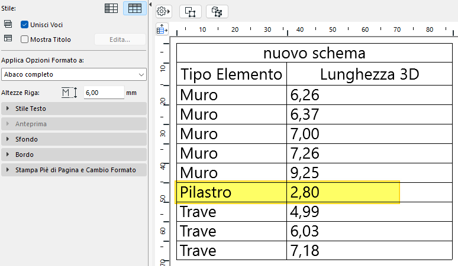Click the show title icon
This screenshot has height=266, width=458.
click(x=8, y=39)
